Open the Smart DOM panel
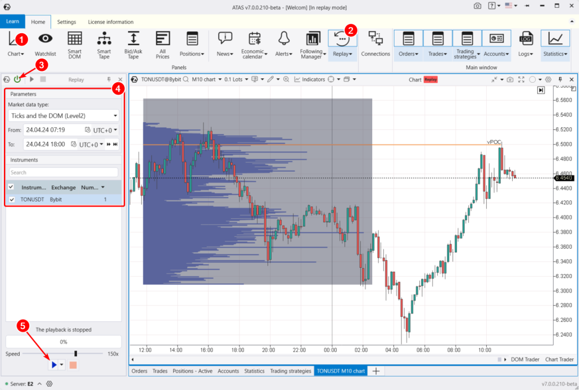 [75, 45]
